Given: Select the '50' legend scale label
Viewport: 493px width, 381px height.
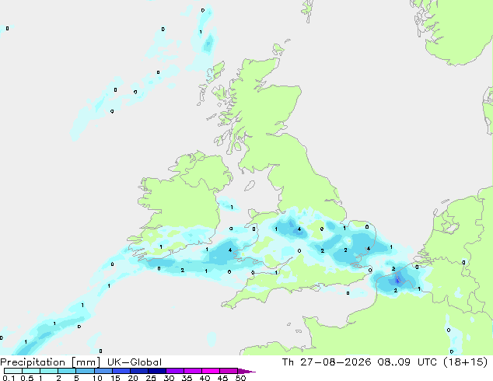Looking at the screenshot, I should [x=240, y=378].
